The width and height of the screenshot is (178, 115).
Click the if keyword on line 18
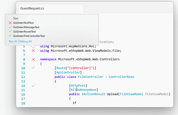pyautogui.click(x=74, y=103)
